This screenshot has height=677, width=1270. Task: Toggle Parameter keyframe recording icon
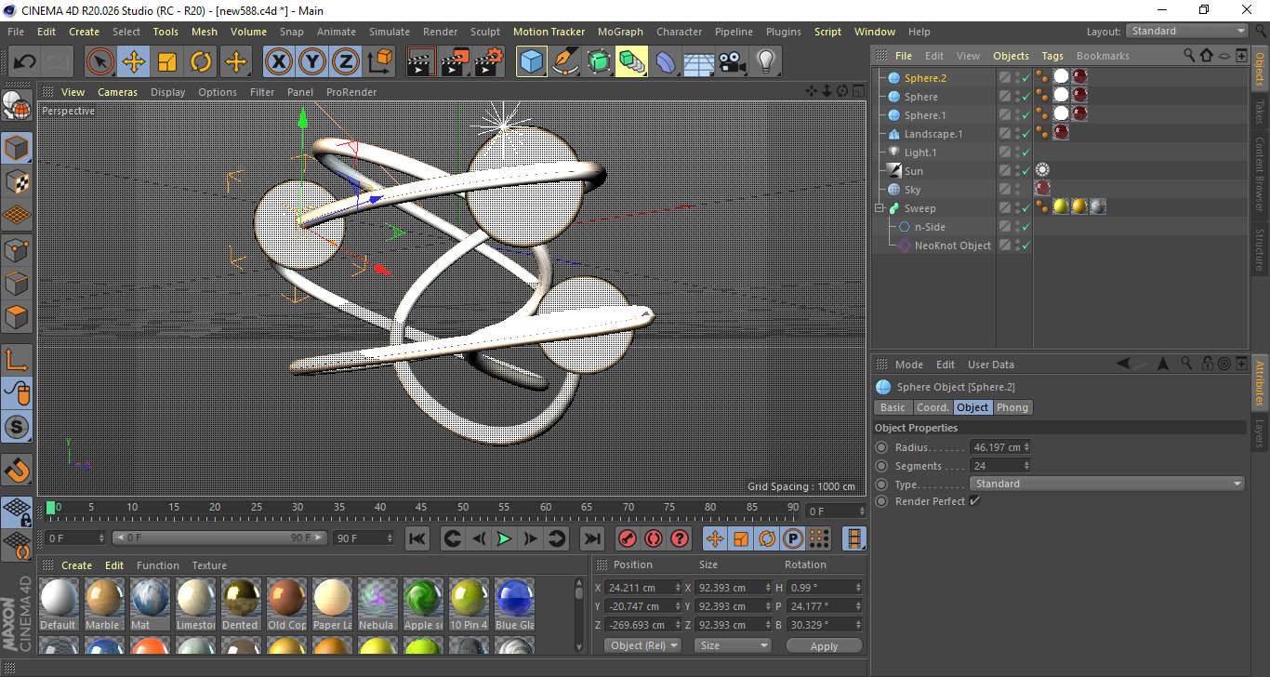(792, 538)
